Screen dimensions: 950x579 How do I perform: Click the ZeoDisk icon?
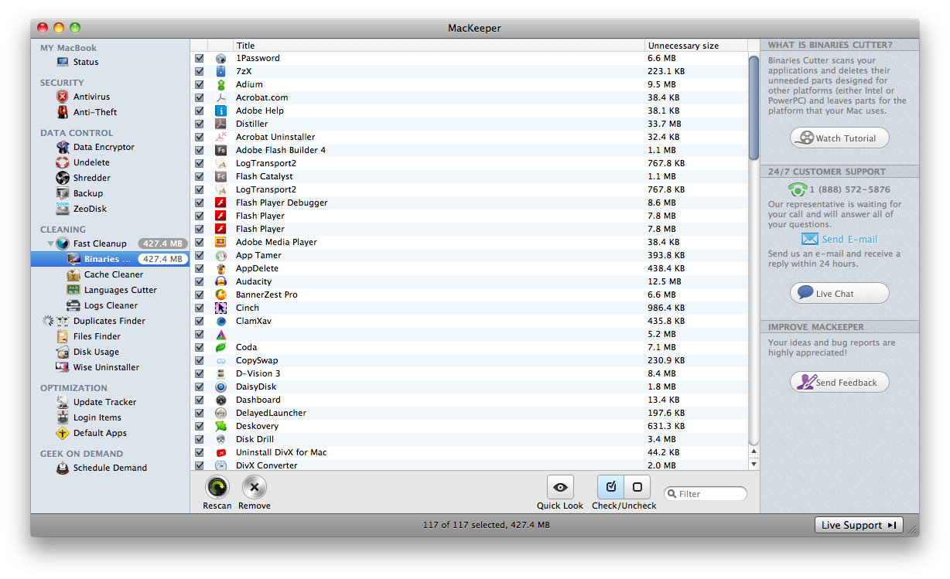point(63,209)
